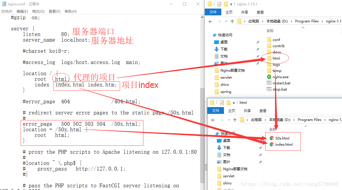Open the 编辑(E) menu in Notepad
Viewport: 342px width, 190px height.
(x=22, y=11)
